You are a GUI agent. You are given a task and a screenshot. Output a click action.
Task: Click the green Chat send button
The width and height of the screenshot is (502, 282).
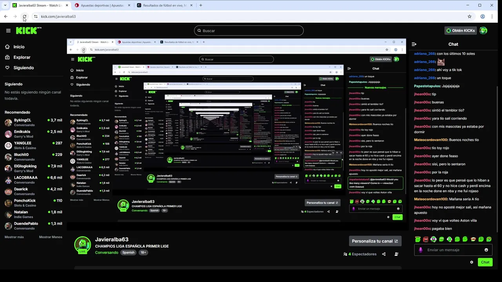(x=485, y=262)
